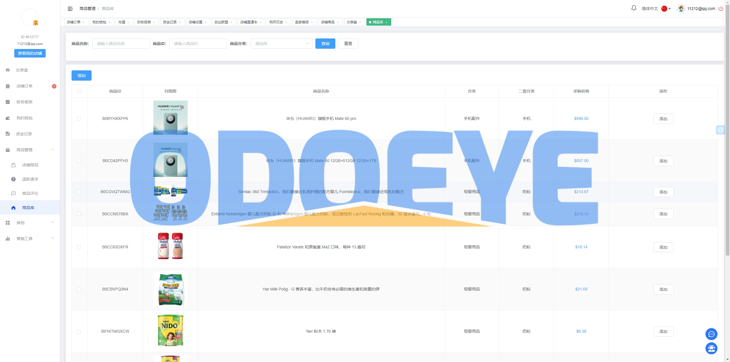Screen dimensions: 730x362
Task: Open the settings gear on right edge
Action: 721,130
